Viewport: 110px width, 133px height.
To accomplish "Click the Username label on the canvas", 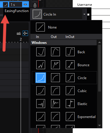I will tap(85, 5).
